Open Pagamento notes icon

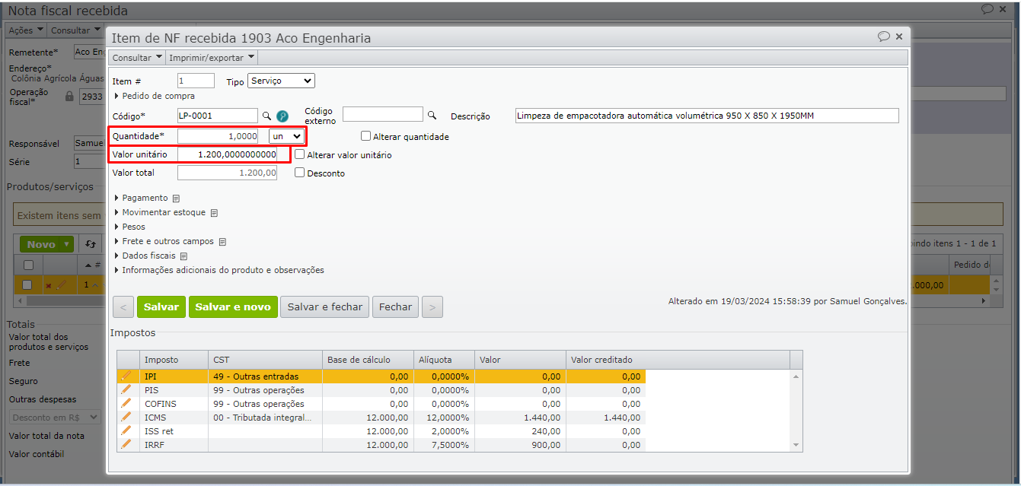176,199
